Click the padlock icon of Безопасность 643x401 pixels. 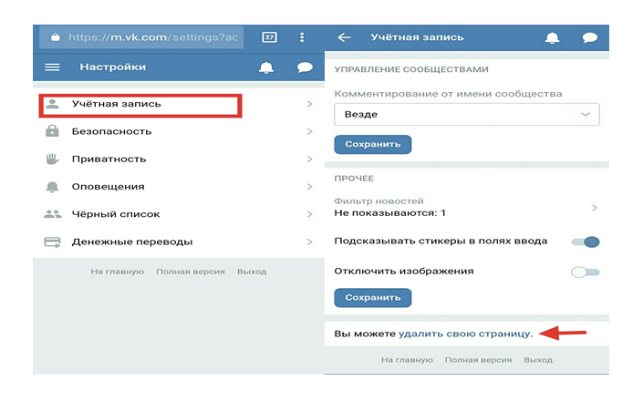[x=52, y=131]
